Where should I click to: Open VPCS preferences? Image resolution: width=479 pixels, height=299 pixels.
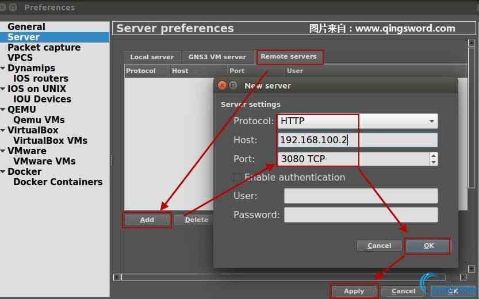coord(20,57)
